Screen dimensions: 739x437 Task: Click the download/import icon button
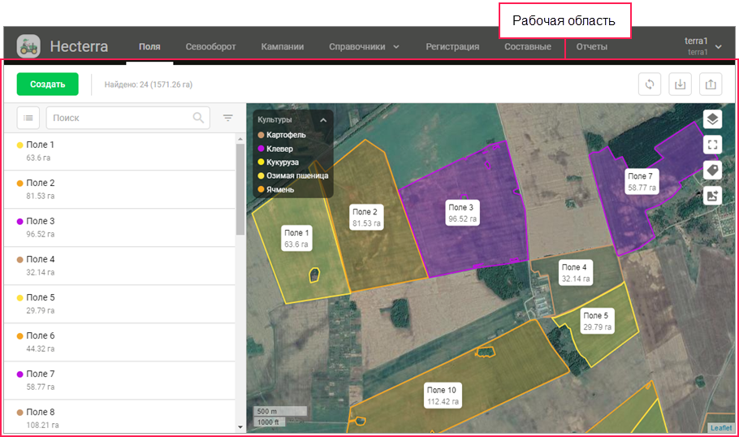[x=680, y=84]
